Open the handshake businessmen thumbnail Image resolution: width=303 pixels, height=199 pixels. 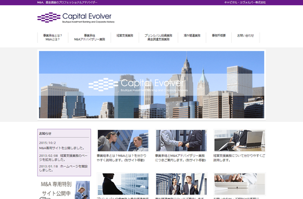point(181,141)
